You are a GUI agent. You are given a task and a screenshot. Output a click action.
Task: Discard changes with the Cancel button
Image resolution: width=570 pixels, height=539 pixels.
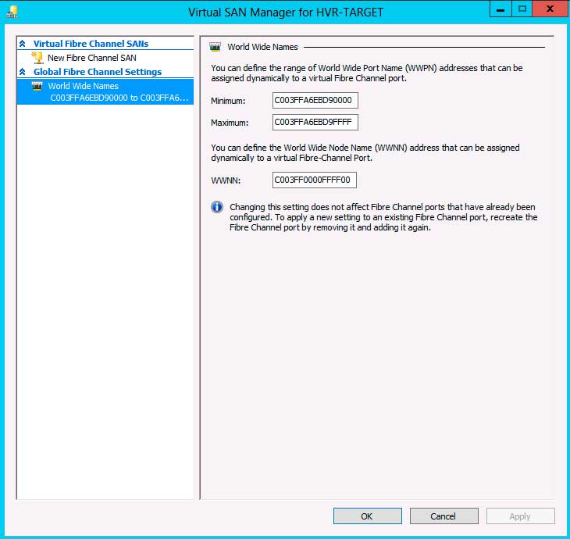coord(444,516)
